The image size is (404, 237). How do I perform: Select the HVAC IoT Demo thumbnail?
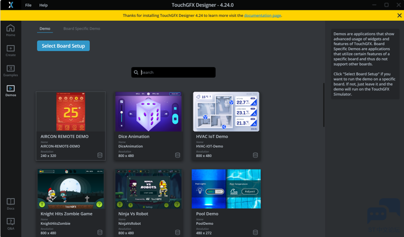pyautogui.click(x=226, y=111)
